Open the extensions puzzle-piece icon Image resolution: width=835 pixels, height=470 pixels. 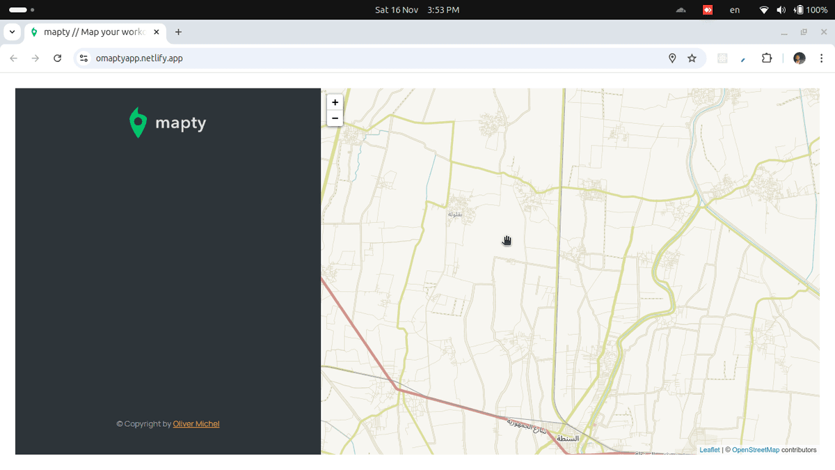pyautogui.click(x=767, y=58)
